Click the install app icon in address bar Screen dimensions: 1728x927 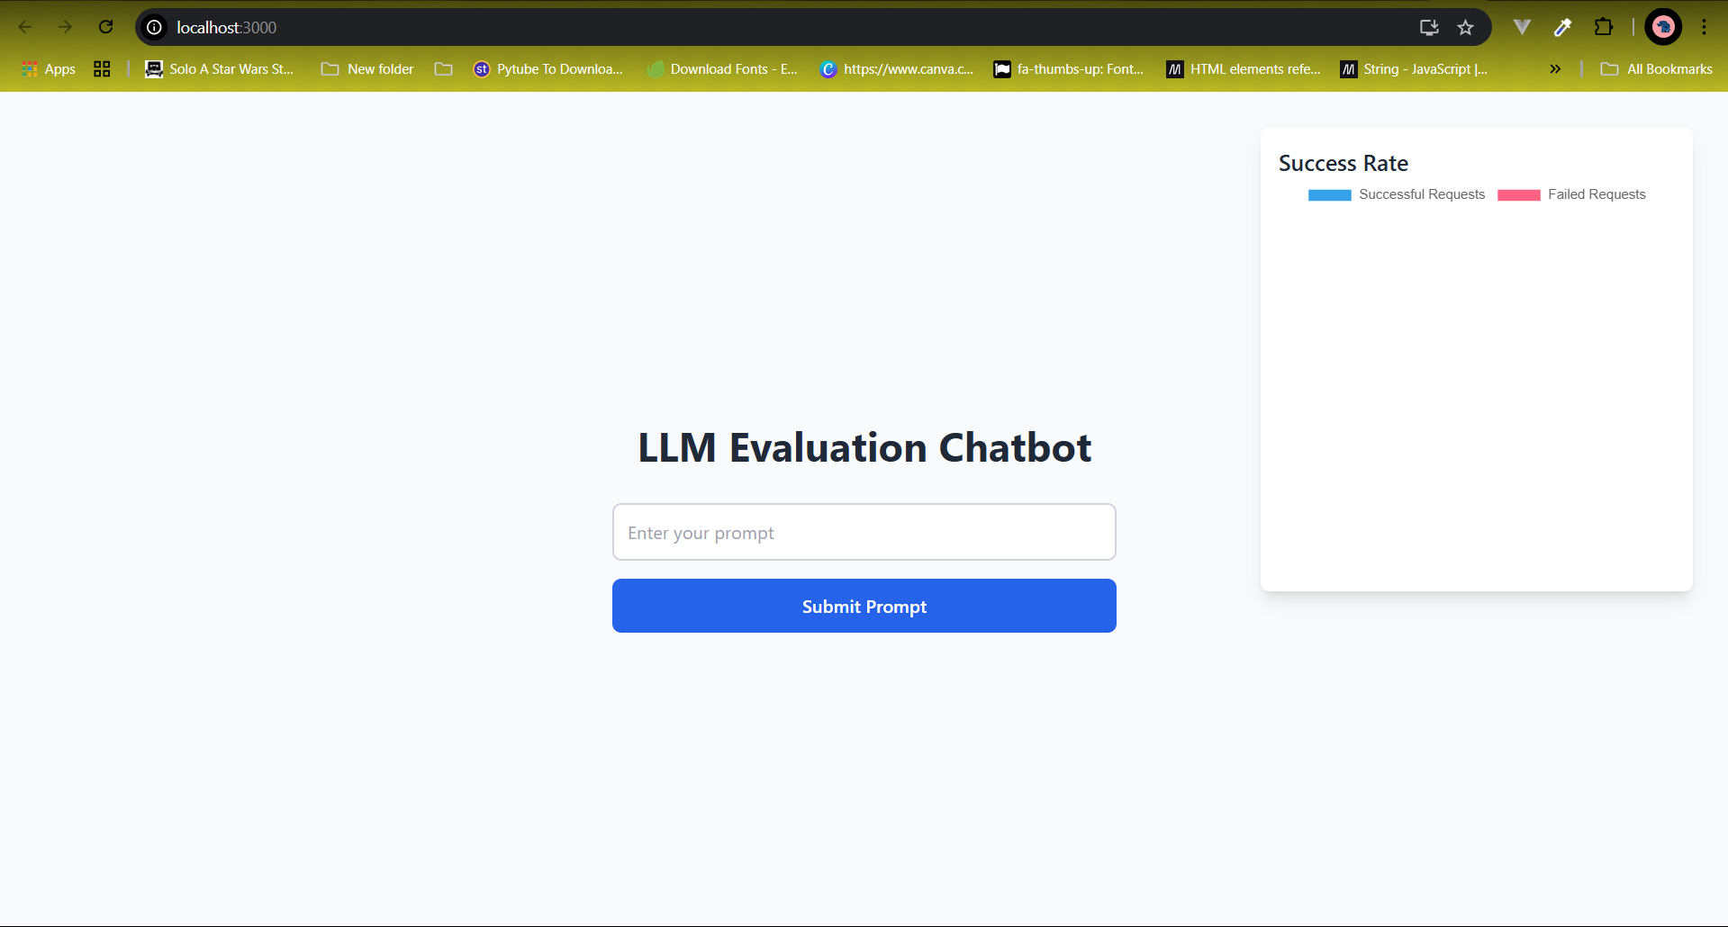tap(1428, 27)
